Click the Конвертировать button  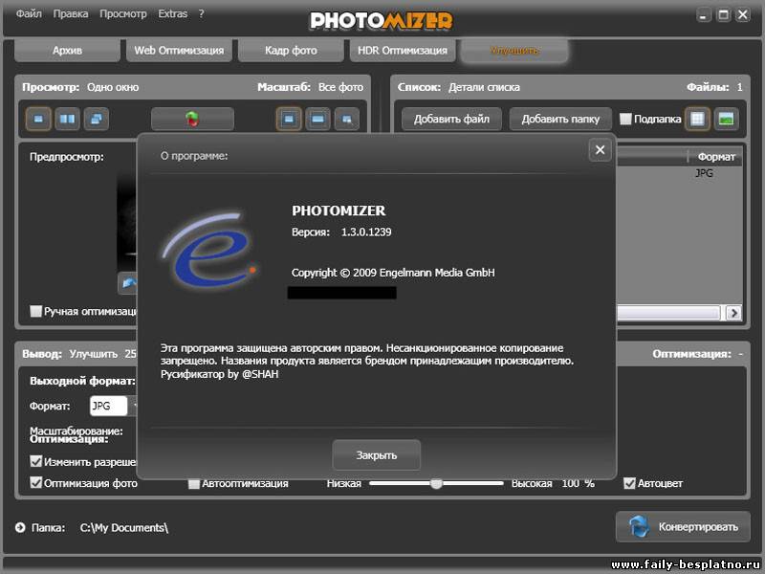click(x=683, y=527)
